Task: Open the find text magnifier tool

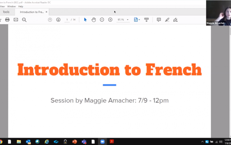Action: pos(24,20)
